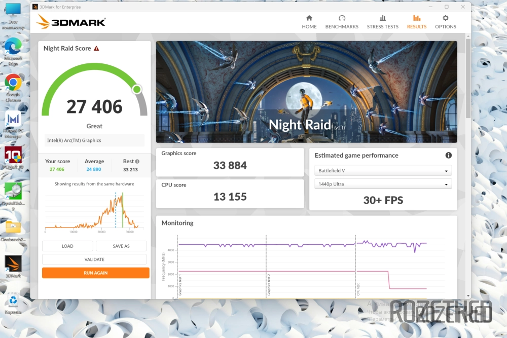
Task: Click the Night Raid Score warning icon
Action: click(x=96, y=49)
